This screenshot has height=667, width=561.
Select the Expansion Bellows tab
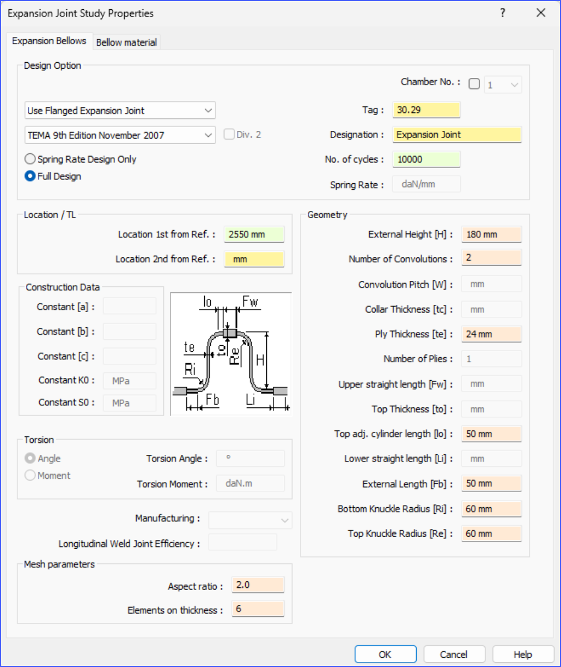coord(49,41)
